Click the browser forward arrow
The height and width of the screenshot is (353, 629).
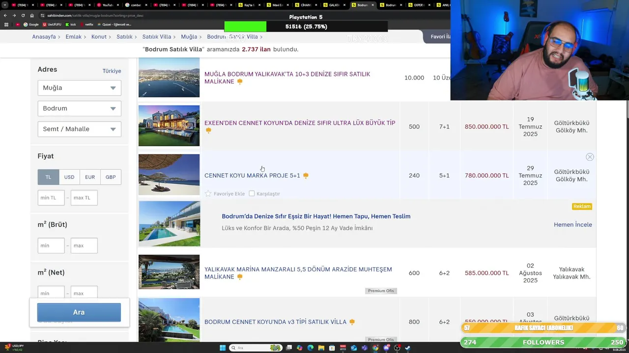14,15
